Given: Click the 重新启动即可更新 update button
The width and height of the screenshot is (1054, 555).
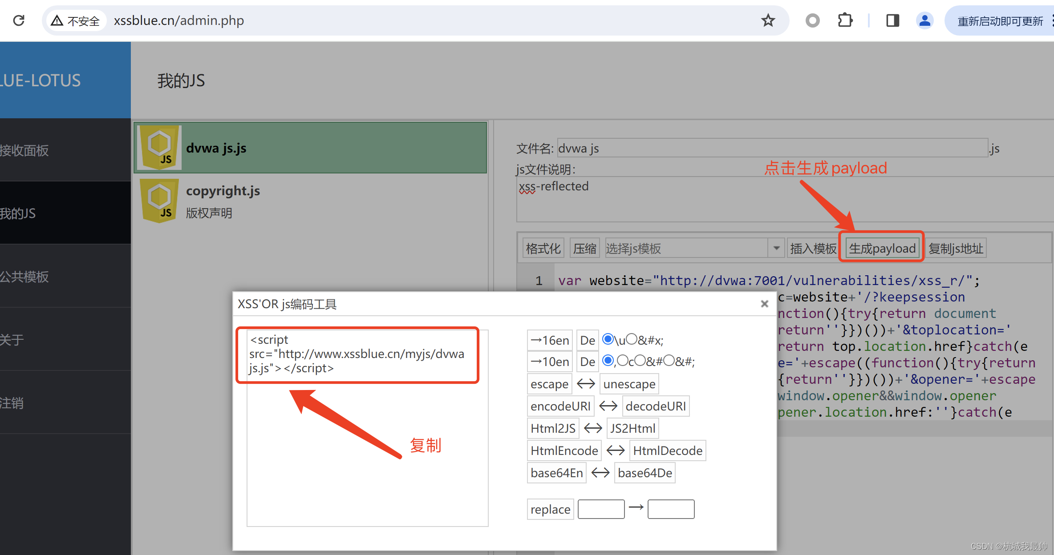Looking at the screenshot, I should 1000,20.
